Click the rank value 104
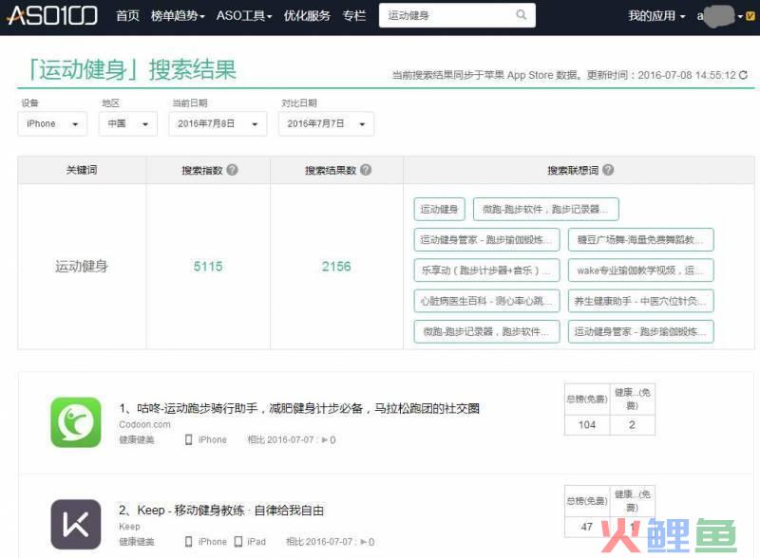The height and width of the screenshot is (558, 760). point(587,425)
